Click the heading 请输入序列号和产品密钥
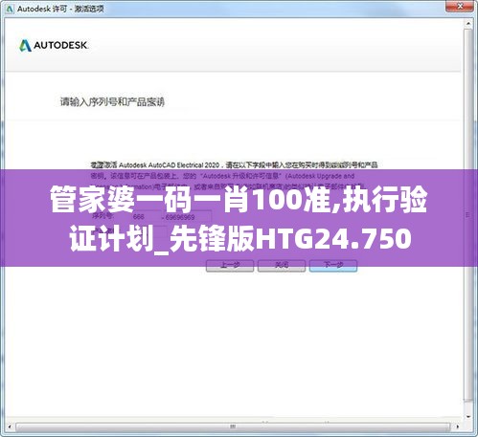This screenshot has height=437, width=478. point(112,102)
